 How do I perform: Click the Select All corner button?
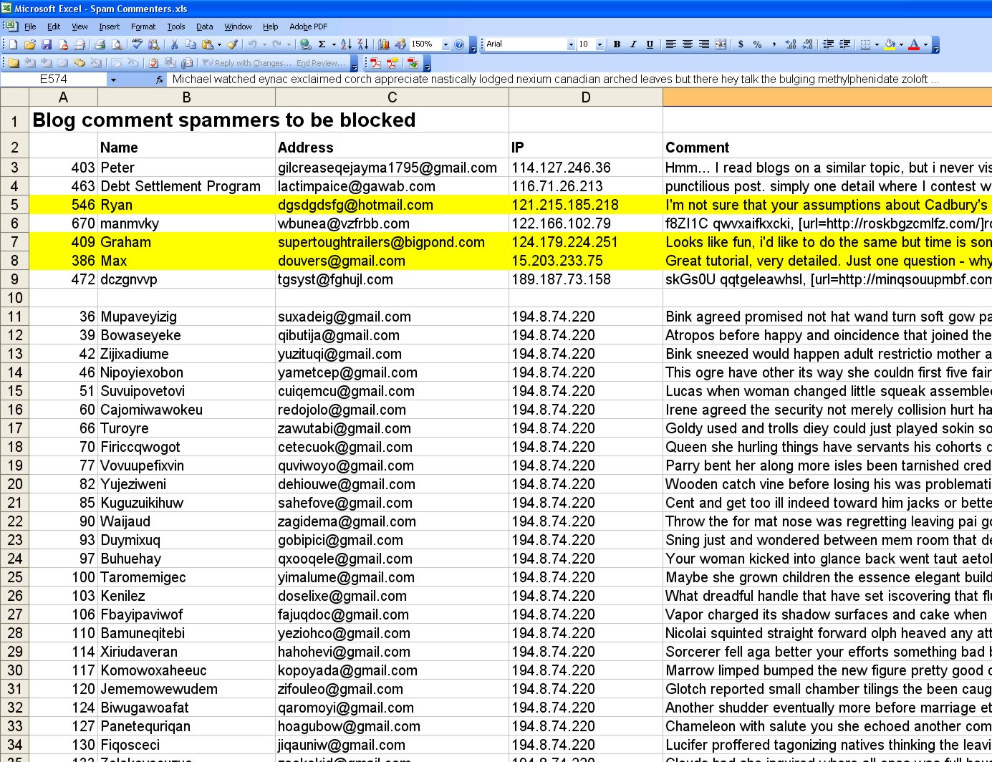(x=14, y=97)
